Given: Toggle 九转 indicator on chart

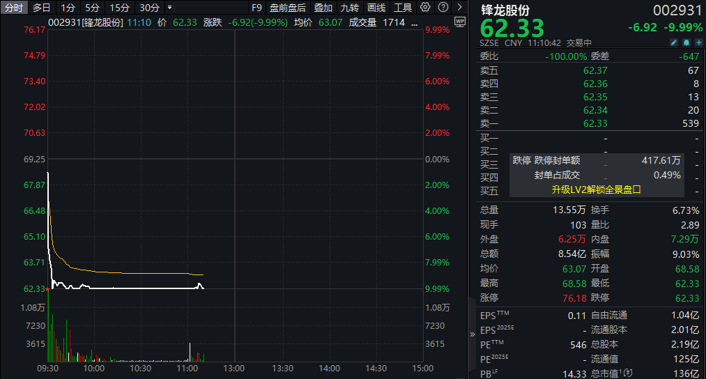Looking at the screenshot, I should (x=349, y=8).
